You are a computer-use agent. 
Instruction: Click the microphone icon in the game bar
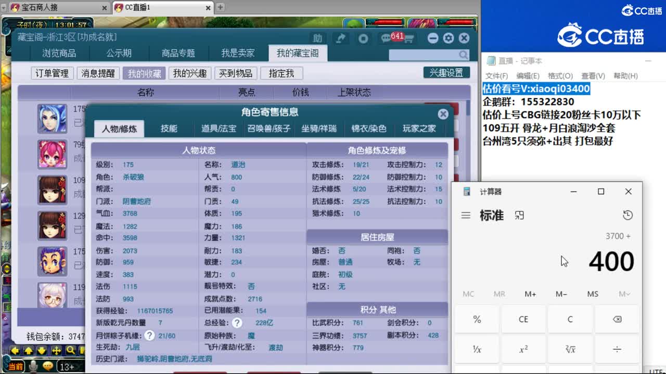33,366
